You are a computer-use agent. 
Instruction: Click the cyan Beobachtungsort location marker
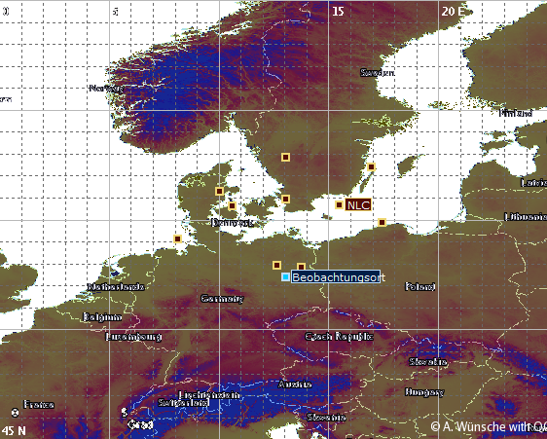point(286,277)
